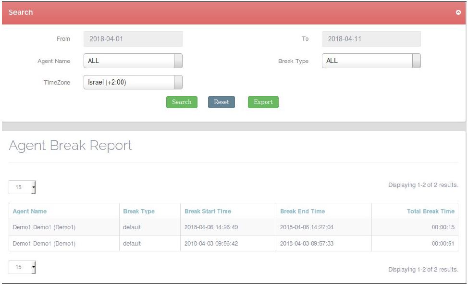Sort by Agent Name column

pos(30,211)
